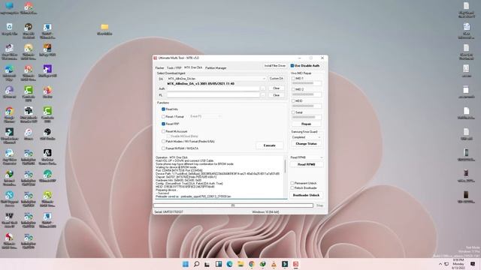
Task: Check the Serial checkbox in IMEI Repair
Action: (293, 112)
